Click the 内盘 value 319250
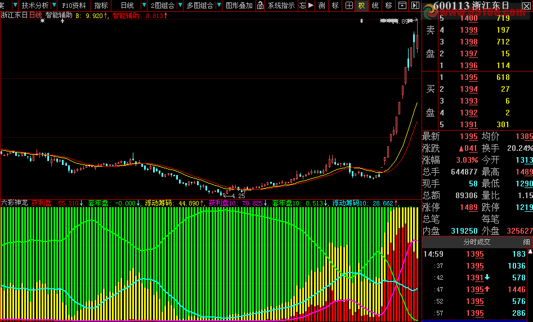Screen dimensions: 533x322 click(x=464, y=231)
